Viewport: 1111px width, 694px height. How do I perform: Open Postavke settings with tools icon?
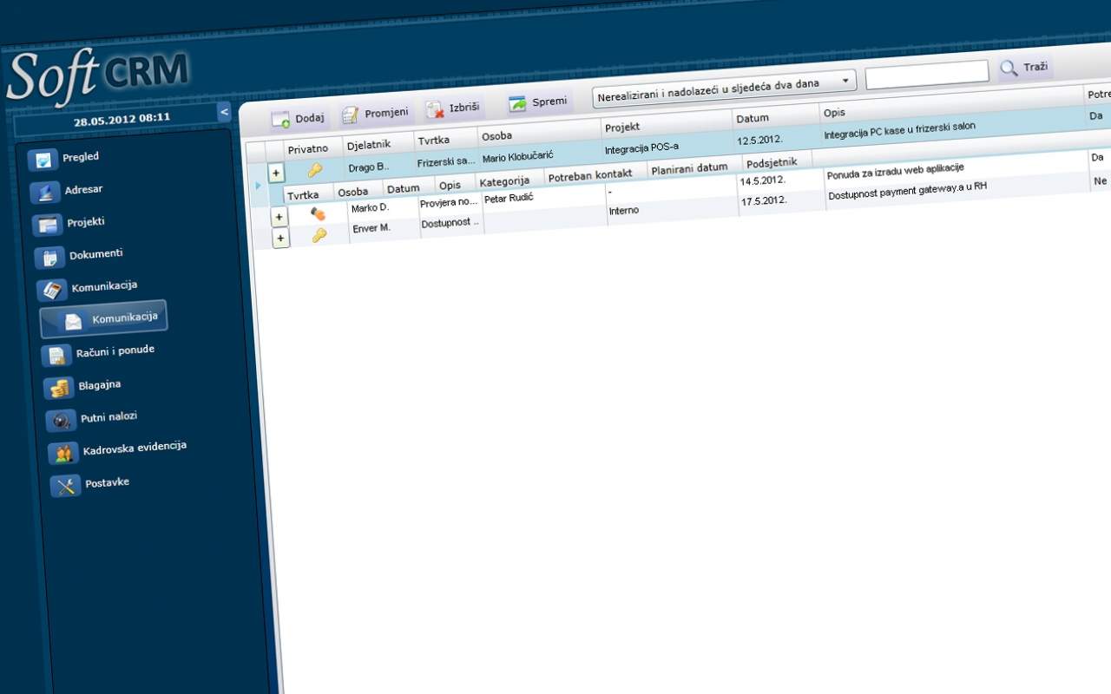point(90,484)
